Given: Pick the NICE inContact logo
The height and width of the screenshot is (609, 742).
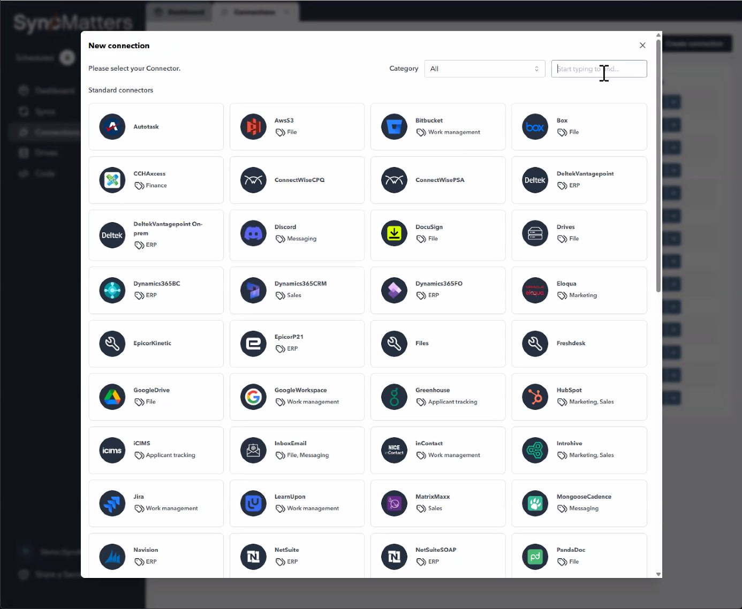Looking at the screenshot, I should pyautogui.click(x=394, y=450).
